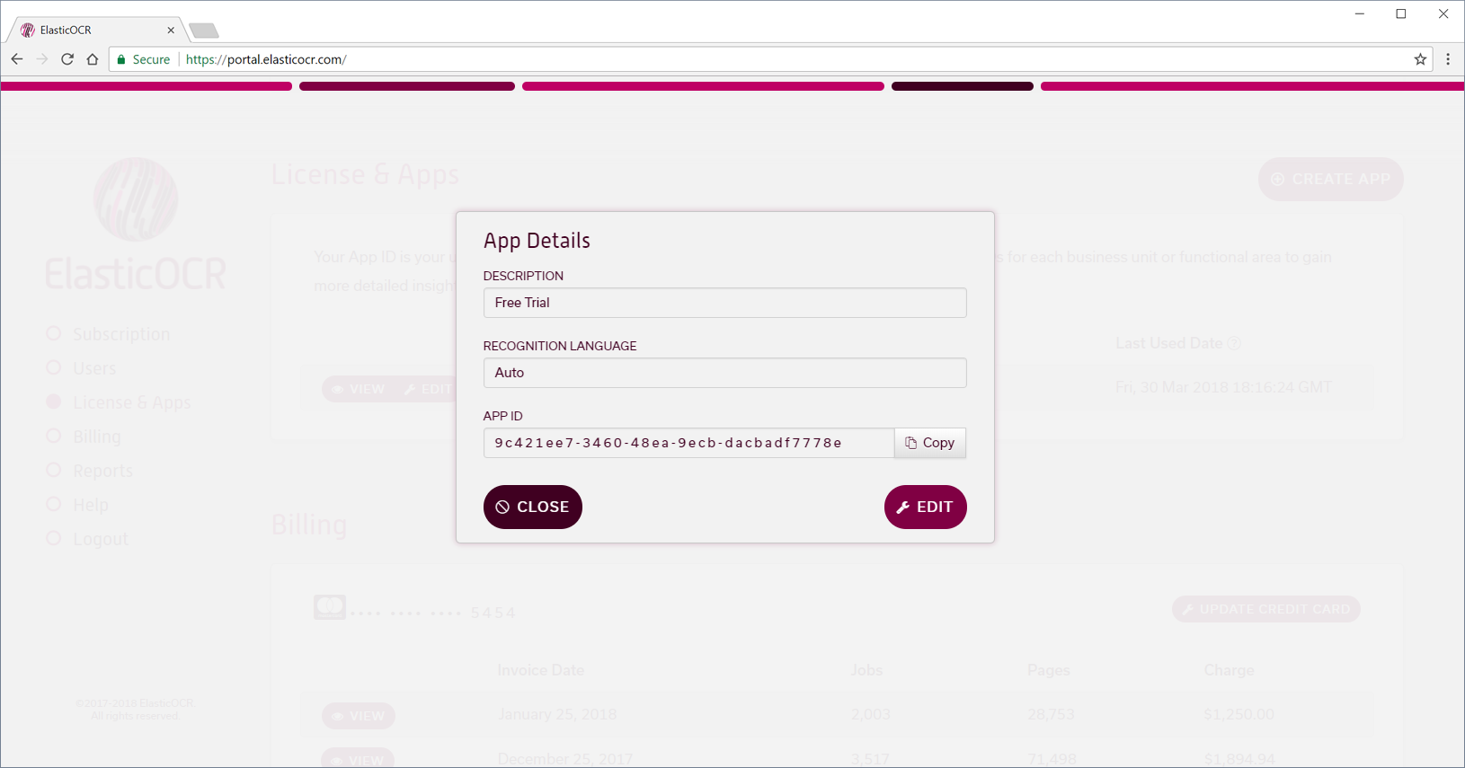Click the $1,250.00 charge value

click(x=1239, y=714)
